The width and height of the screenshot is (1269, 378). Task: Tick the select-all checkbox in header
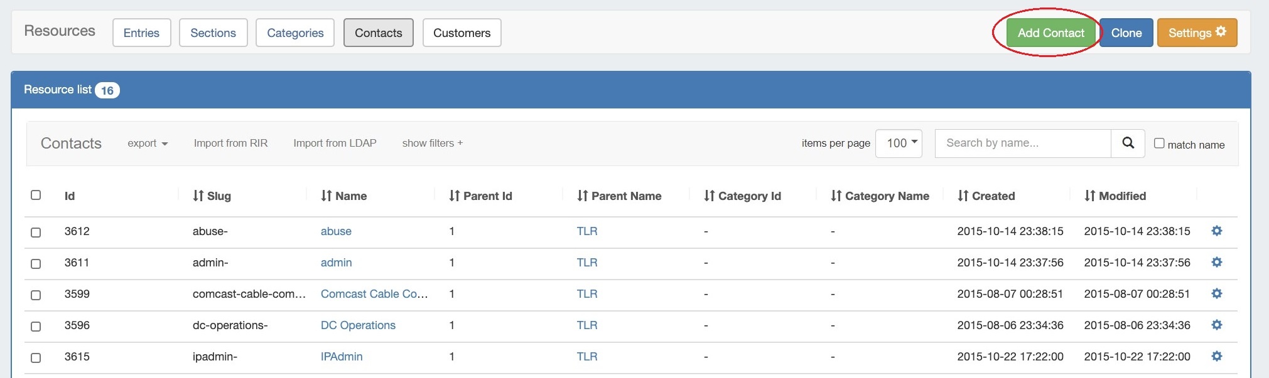tap(36, 196)
